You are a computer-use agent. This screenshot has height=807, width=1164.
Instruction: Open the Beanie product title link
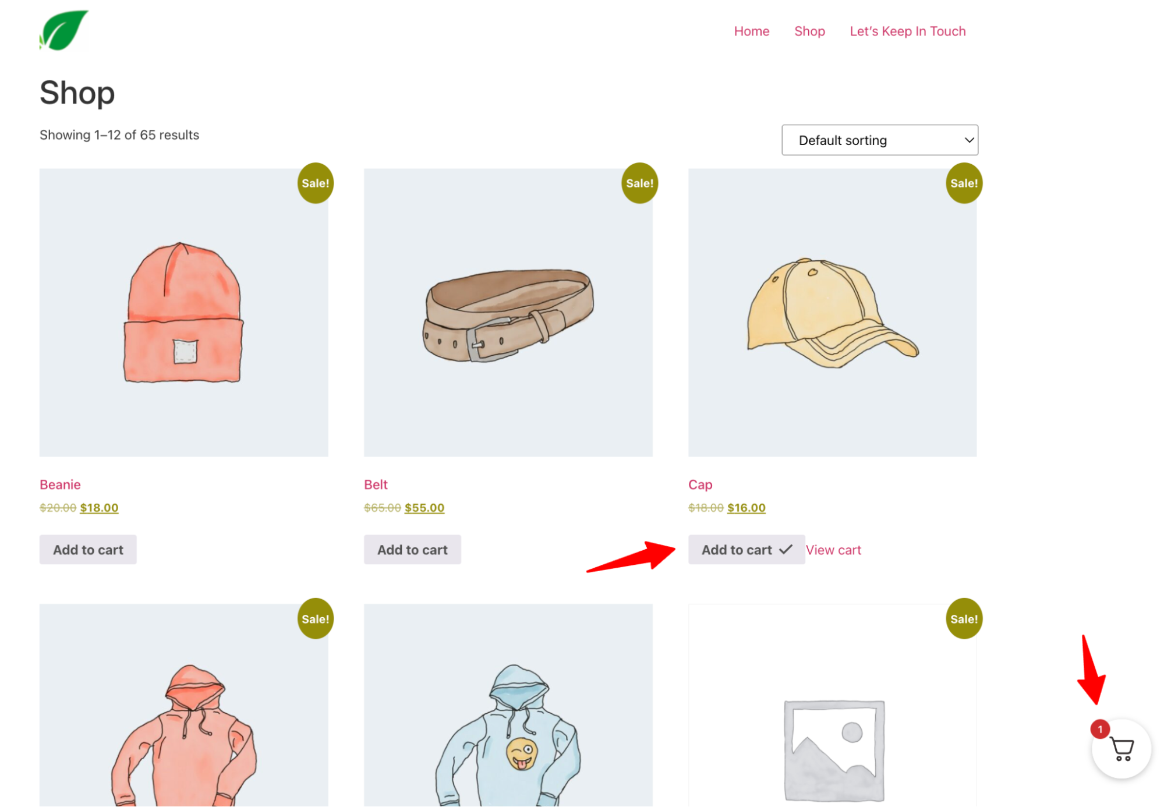tap(60, 484)
